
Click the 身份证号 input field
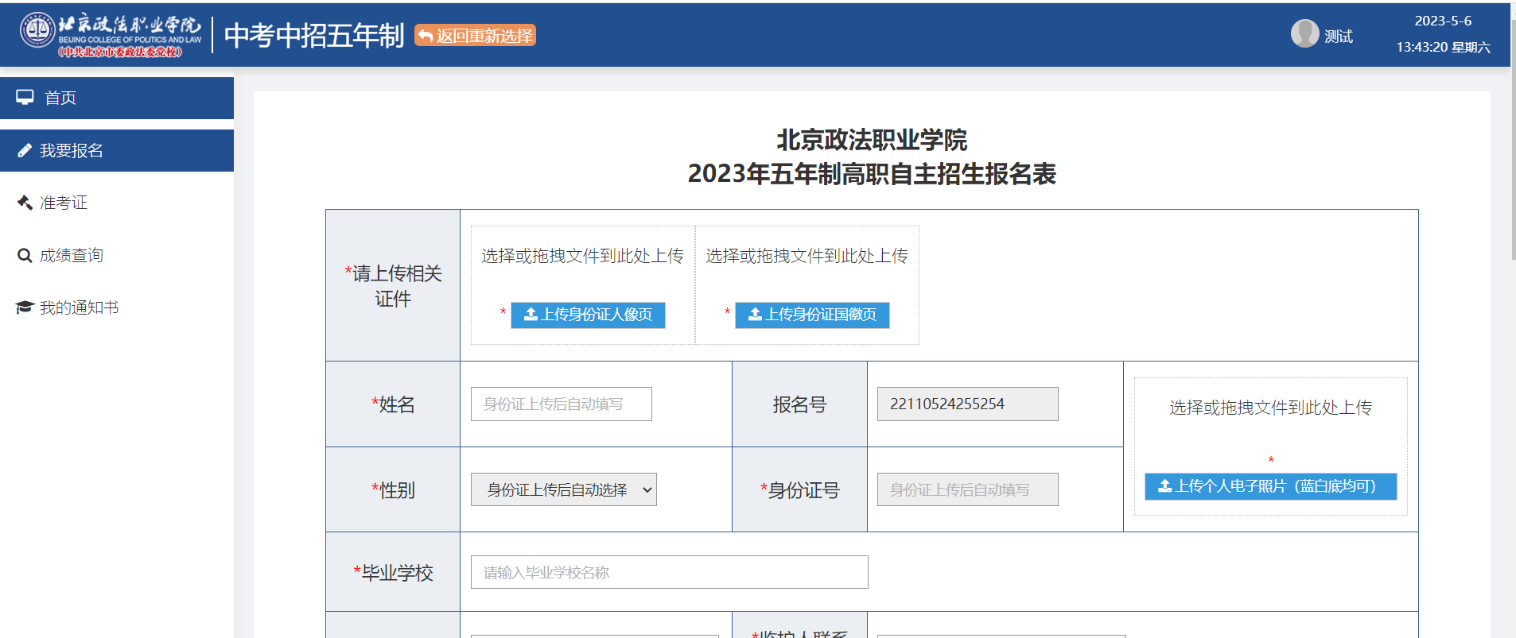[967, 489]
